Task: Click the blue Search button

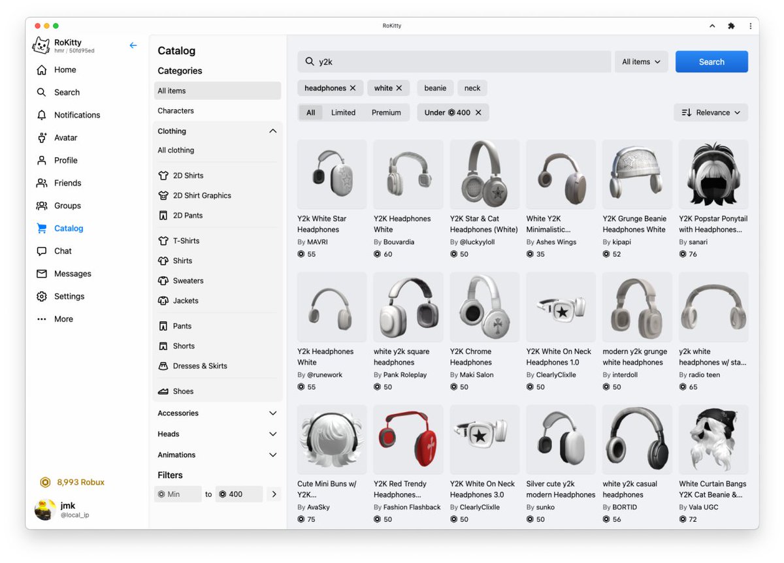Action: click(711, 61)
